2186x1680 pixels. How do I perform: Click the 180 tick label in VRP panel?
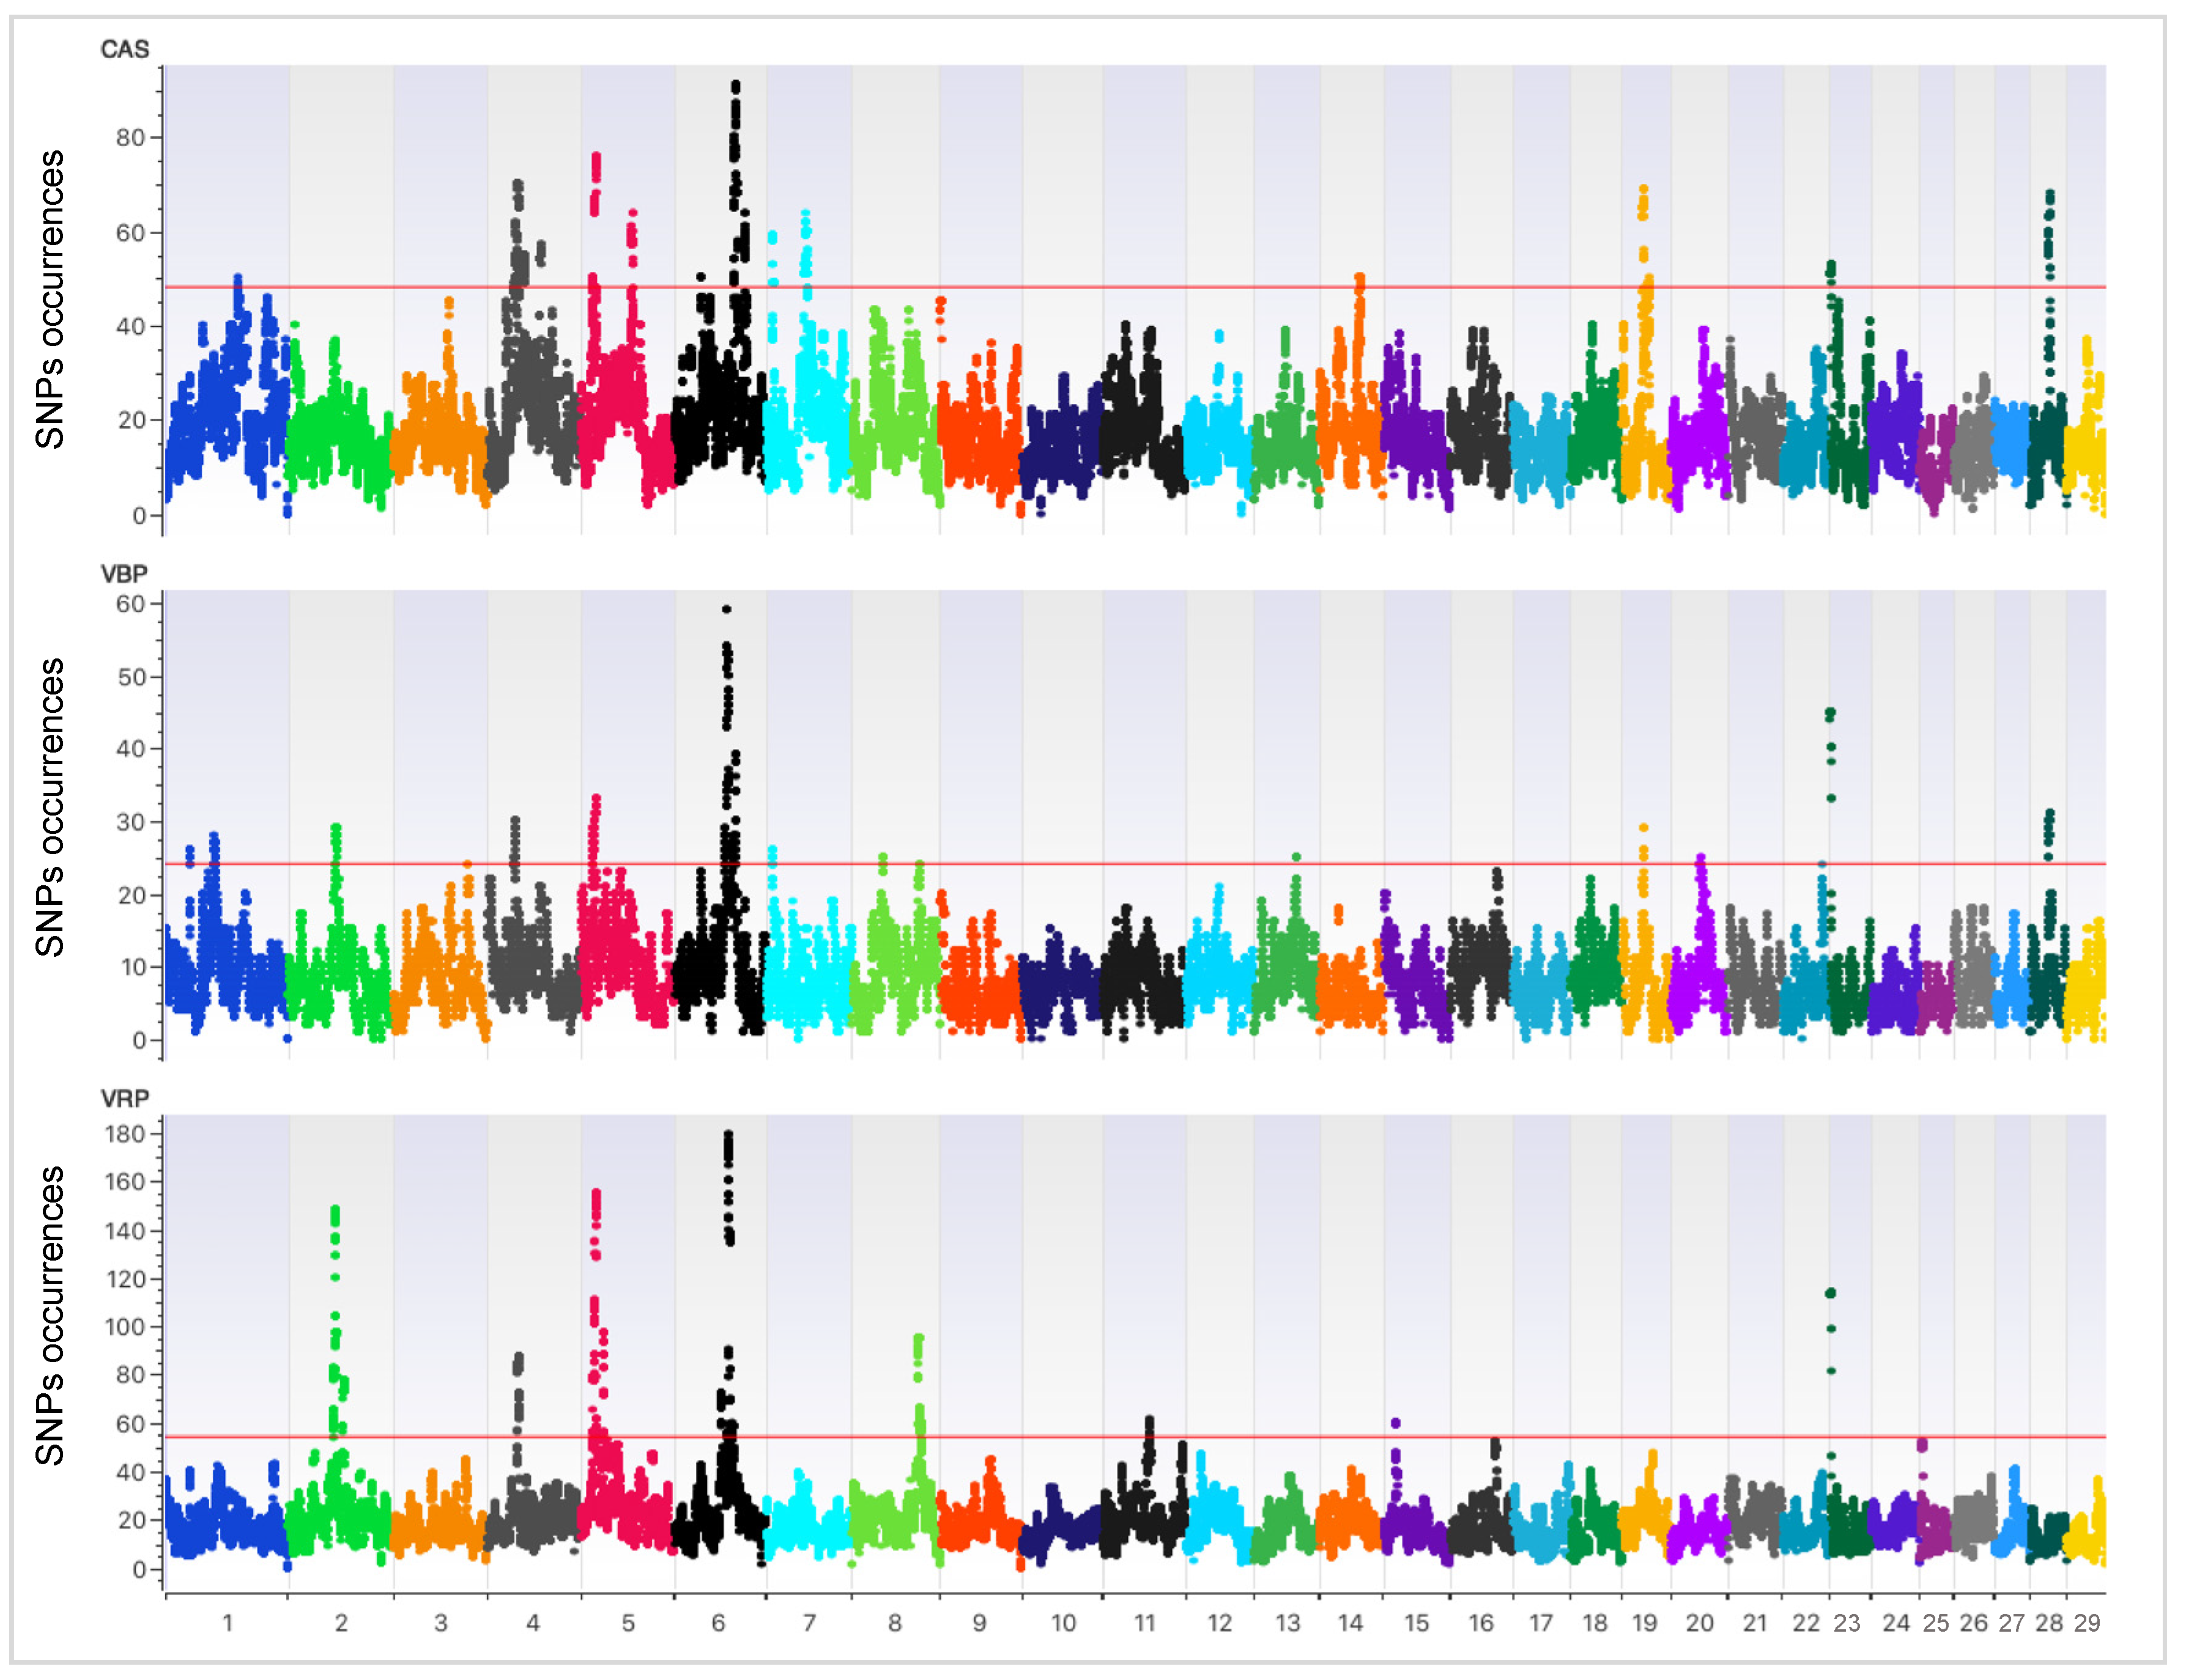[x=125, y=1134]
